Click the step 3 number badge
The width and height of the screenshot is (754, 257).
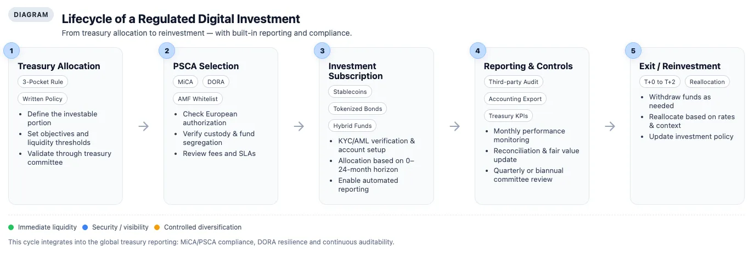pos(322,51)
